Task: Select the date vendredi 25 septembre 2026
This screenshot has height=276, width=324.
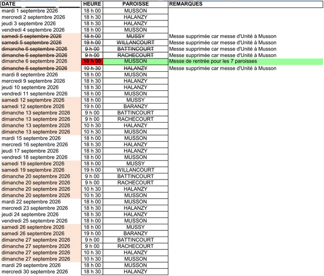Action: coord(35,221)
